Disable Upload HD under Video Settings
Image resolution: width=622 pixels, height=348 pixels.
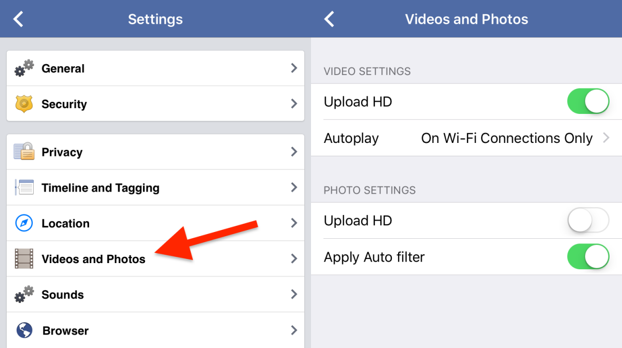tap(588, 102)
